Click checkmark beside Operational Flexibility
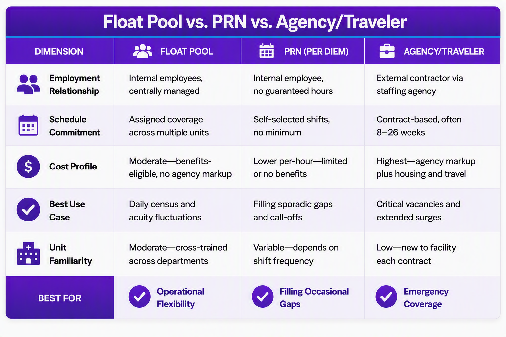This screenshot has height=337, width=506. (x=140, y=297)
